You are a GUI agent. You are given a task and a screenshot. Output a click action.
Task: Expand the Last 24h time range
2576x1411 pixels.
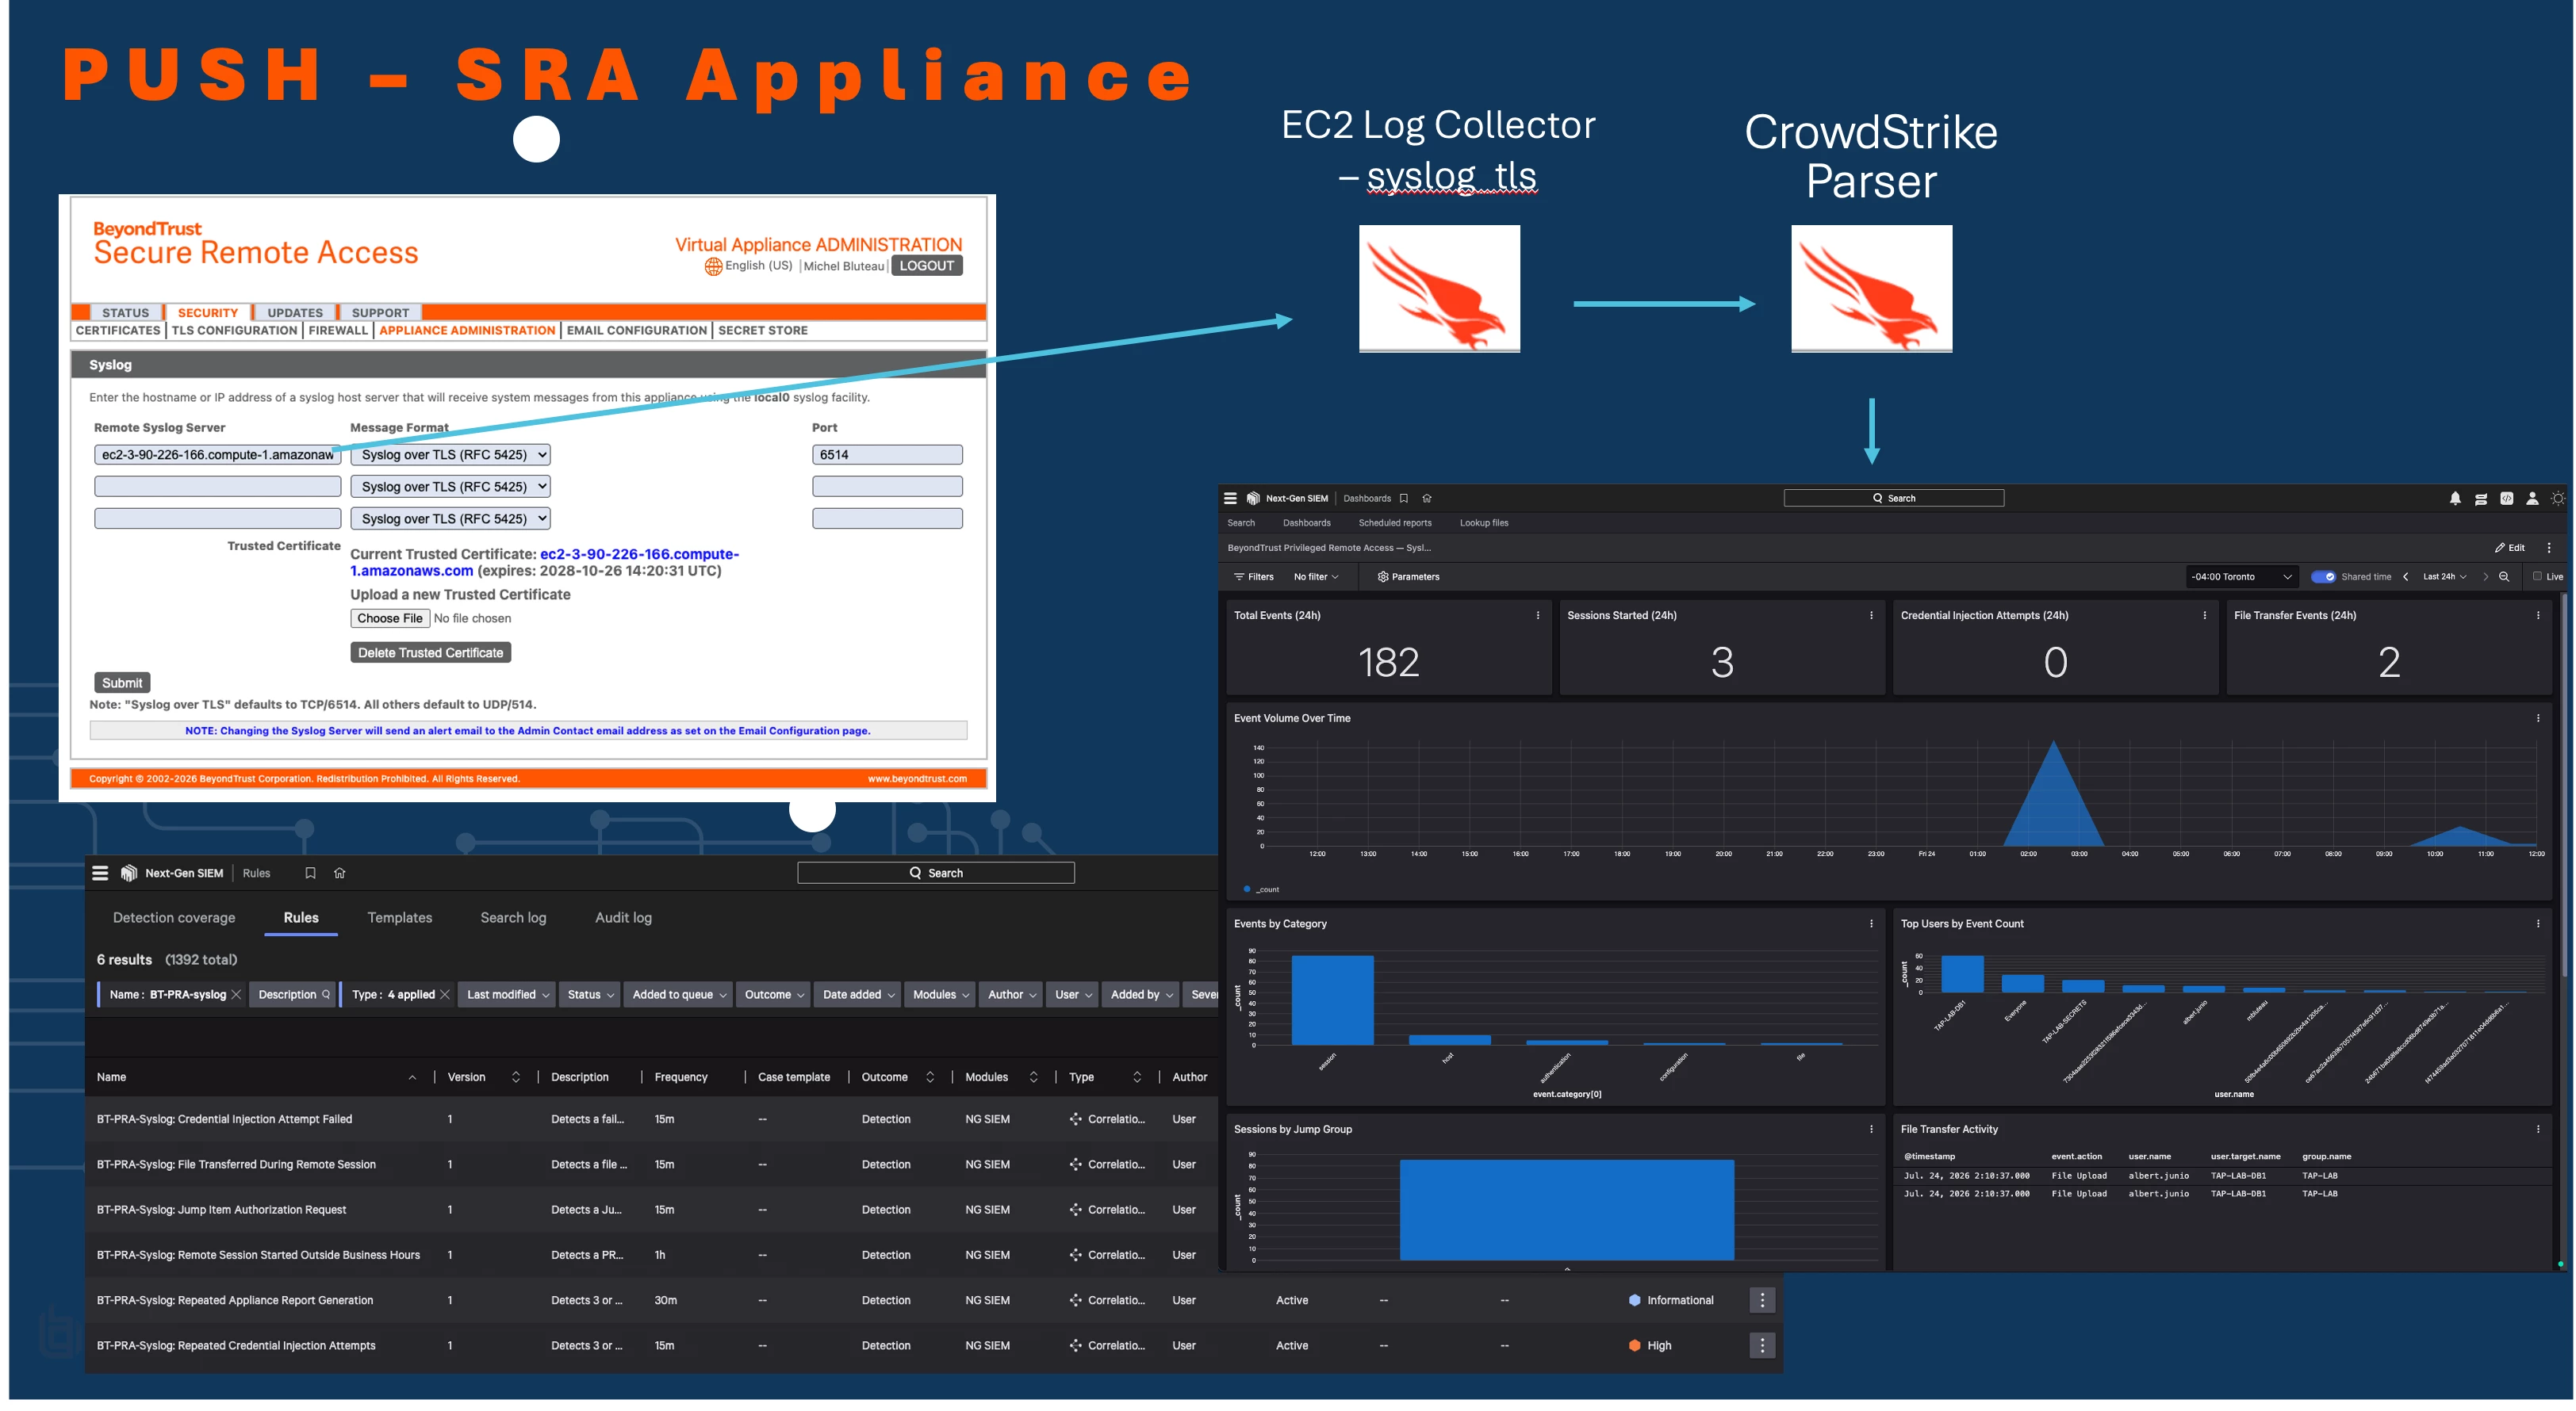pos(2444,576)
